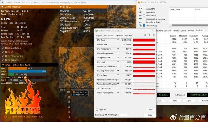Click the CPUID button in AIDA64

click(x=204, y=101)
